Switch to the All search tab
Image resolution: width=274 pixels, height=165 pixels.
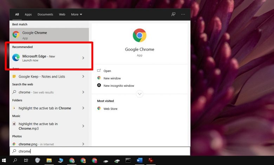[17, 14]
